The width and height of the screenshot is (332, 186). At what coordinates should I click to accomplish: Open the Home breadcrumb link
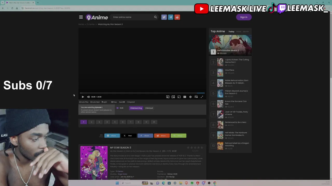81,24
